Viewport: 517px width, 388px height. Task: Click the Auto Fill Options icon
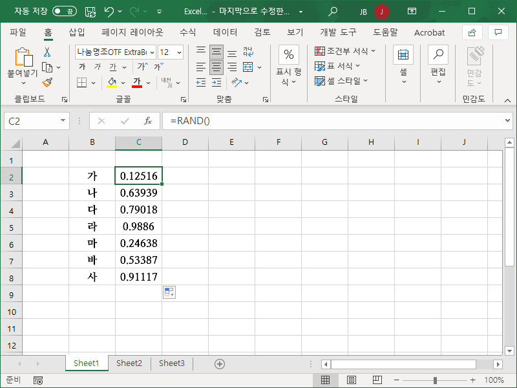click(169, 292)
